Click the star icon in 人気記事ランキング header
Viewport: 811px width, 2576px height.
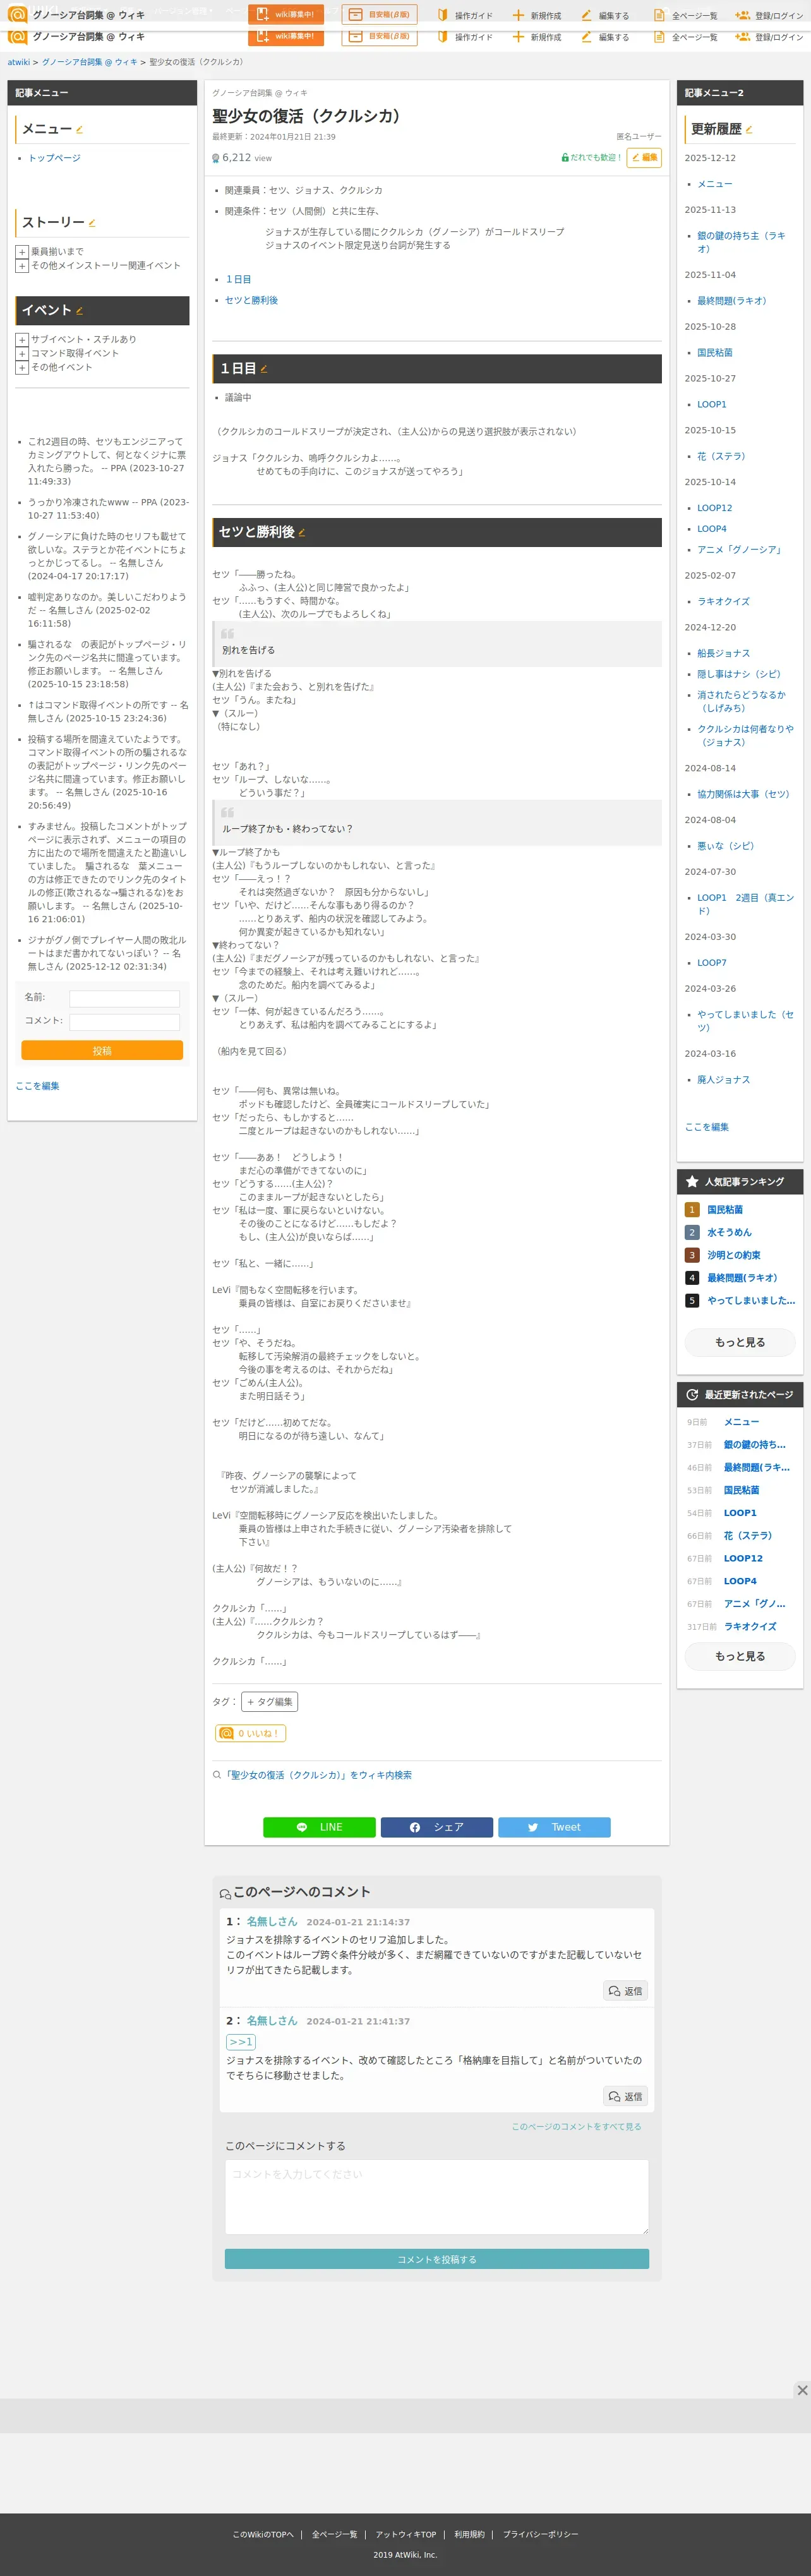coord(692,1182)
